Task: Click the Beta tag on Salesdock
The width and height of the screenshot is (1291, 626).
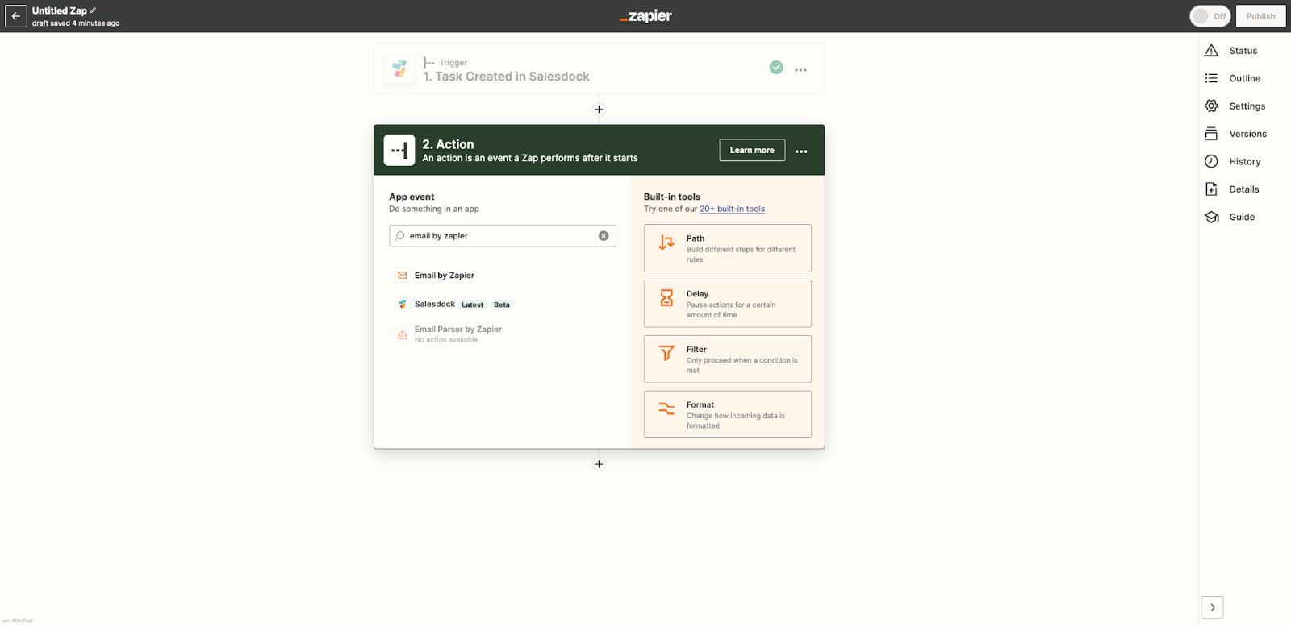Action: pyautogui.click(x=502, y=305)
